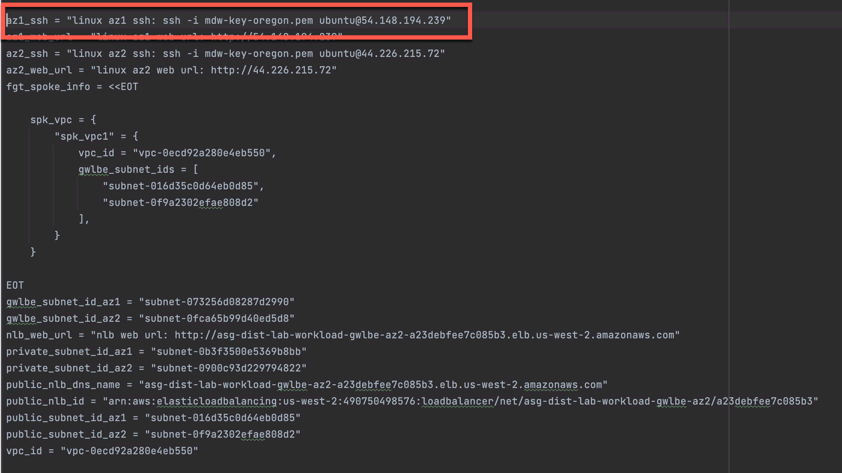Open the nlb_web_url amazonaws.com link

click(424, 335)
